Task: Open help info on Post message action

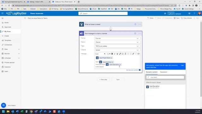Action: click(x=135, y=34)
